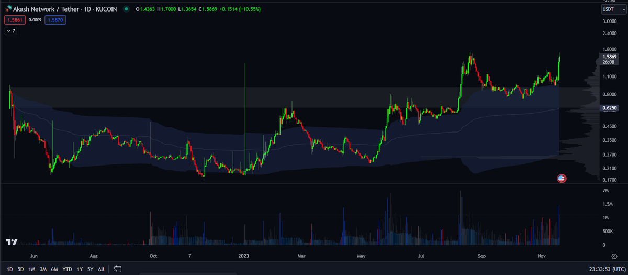Viewport: 628px width, 275px height.
Task: Open the USDT currency dropdown
Action: click(x=613, y=9)
